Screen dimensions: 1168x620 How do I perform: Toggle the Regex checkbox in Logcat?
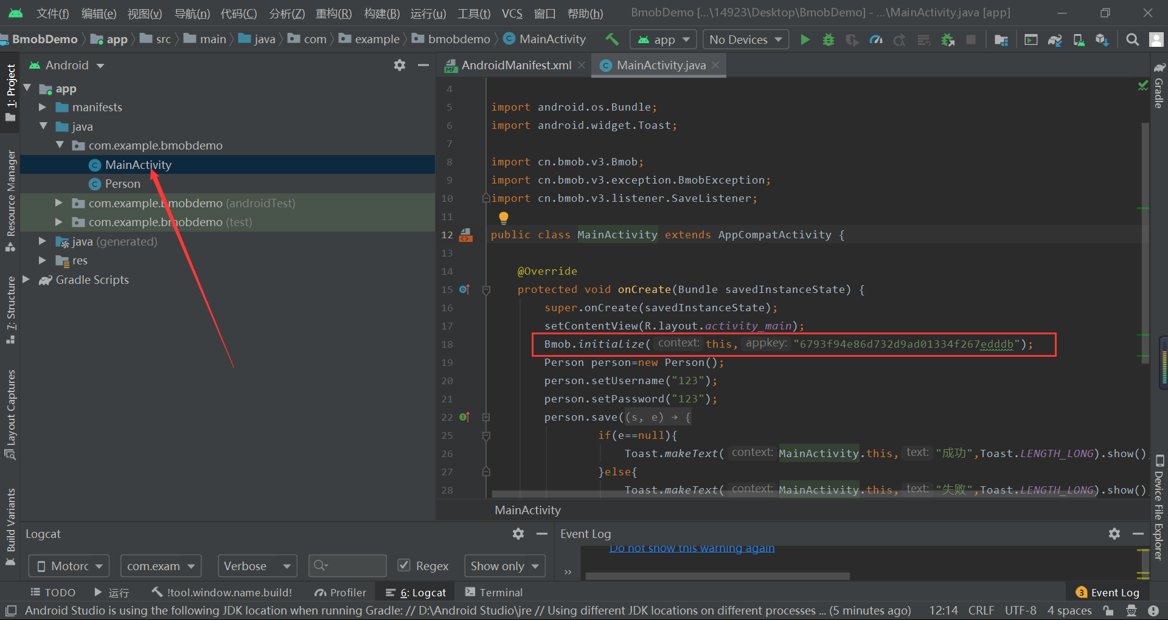point(404,565)
